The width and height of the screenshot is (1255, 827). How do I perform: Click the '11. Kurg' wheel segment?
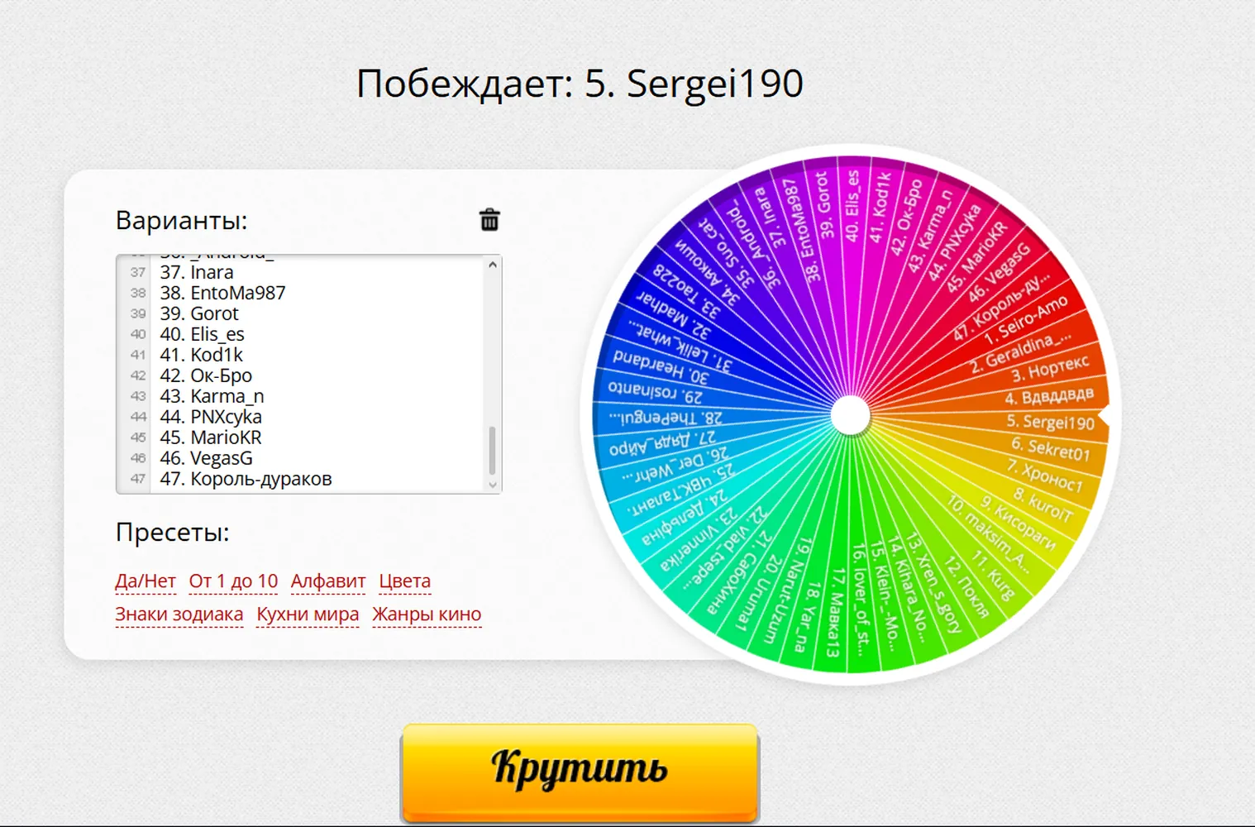[x=991, y=574]
